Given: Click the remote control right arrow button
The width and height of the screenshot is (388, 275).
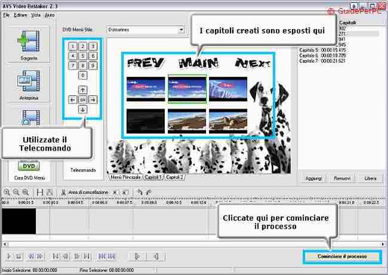Looking at the screenshot, I should pos(93,100).
